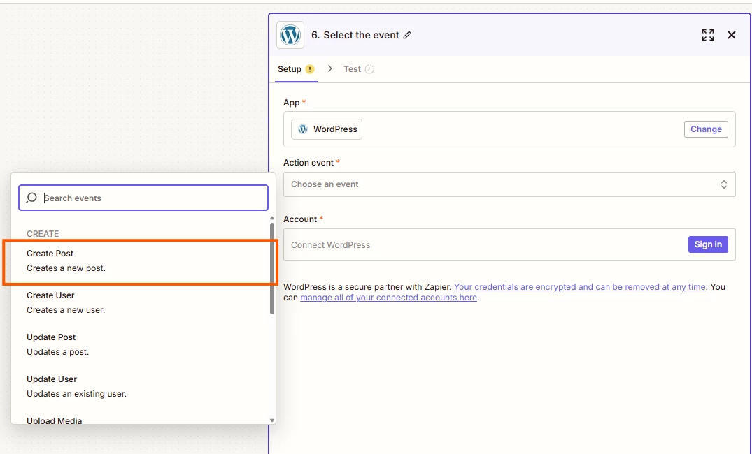Click the search magnifier icon
Viewport: 752px width, 454px height.
tap(31, 198)
